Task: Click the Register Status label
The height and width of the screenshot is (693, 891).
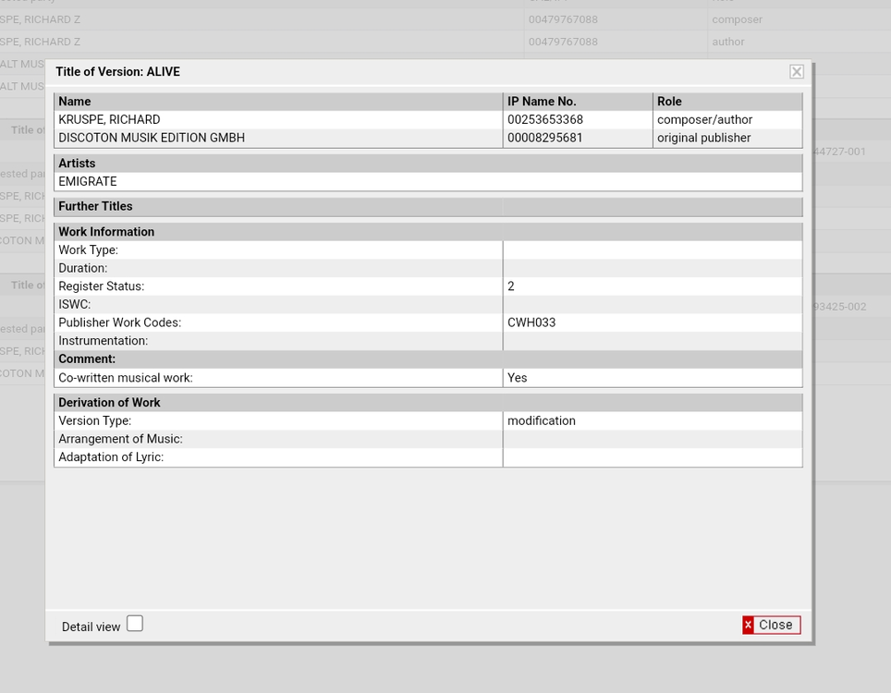Action: (101, 286)
